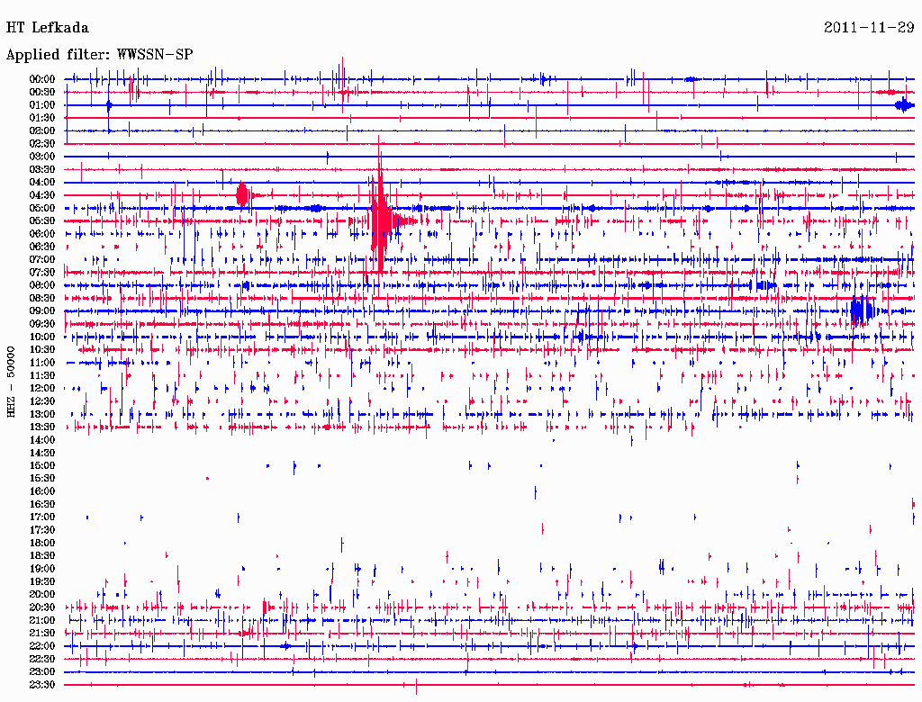
Task: Select the 14:00 time row label
Action: pyautogui.click(x=42, y=440)
